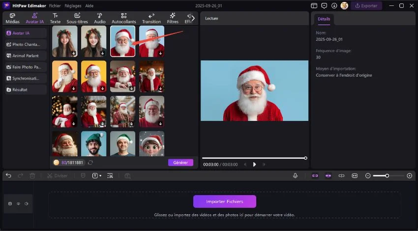This screenshot has width=418, height=231.
Task: Open Faire Photo Parler sidebar option
Action: click(26, 67)
